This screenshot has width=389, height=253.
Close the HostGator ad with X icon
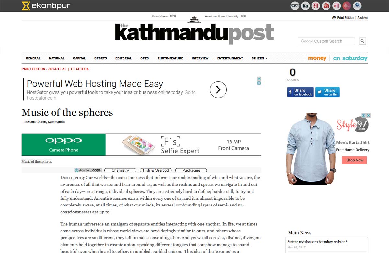[x=259, y=79]
